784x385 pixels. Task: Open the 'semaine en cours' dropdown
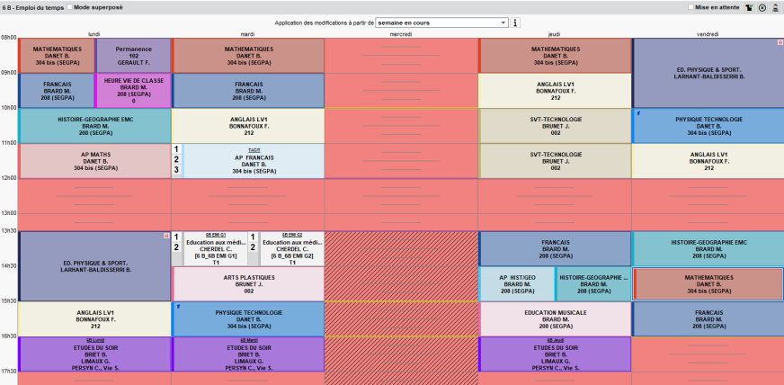442,22
